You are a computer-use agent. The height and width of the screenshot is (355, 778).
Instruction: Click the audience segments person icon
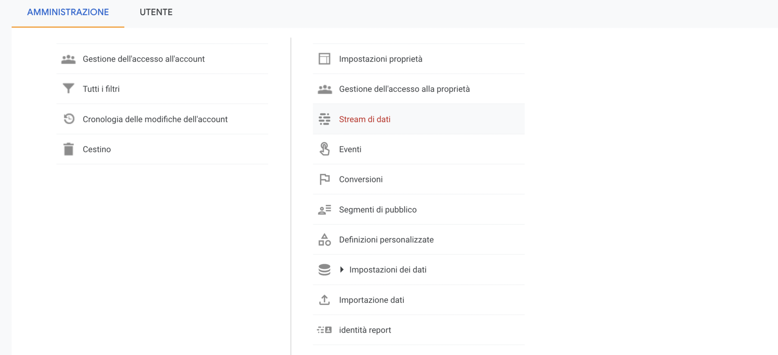click(324, 209)
